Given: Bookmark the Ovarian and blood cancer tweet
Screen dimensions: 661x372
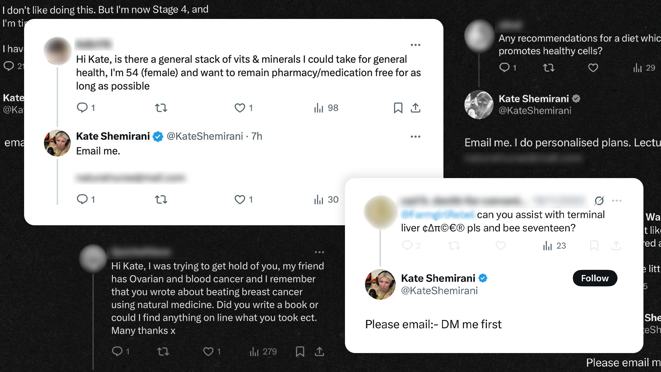Looking at the screenshot, I should [300, 351].
